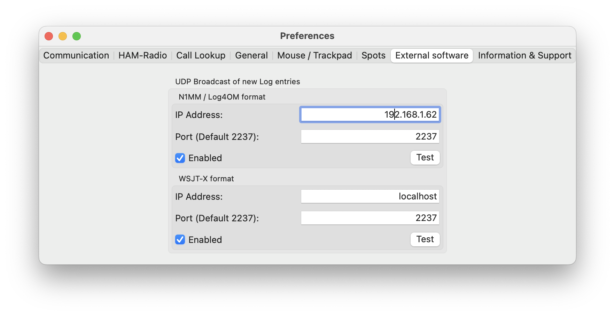
Task: Minimize the Preferences window
Action: point(63,36)
